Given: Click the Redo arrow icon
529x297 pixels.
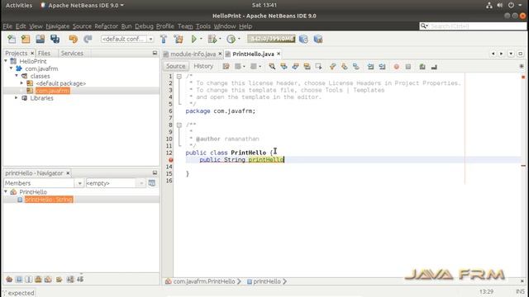Looking at the screenshot, I should (88, 39).
